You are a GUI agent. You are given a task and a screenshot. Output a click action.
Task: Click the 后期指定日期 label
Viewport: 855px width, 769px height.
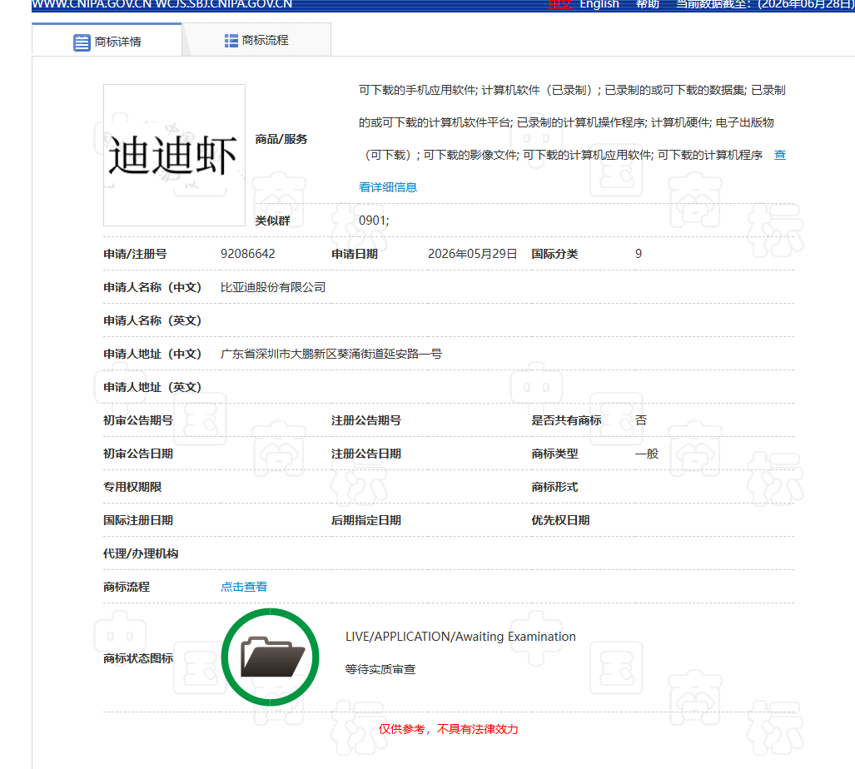tap(365, 520)
